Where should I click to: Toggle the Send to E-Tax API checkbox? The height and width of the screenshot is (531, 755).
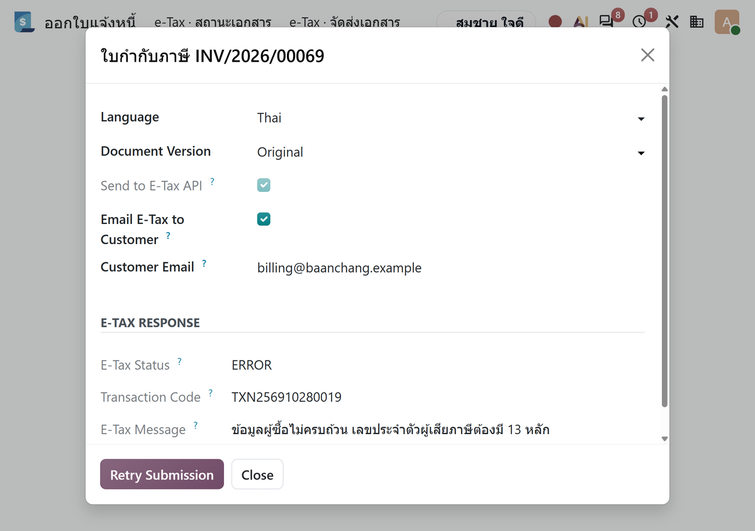[x=264, y=185]
